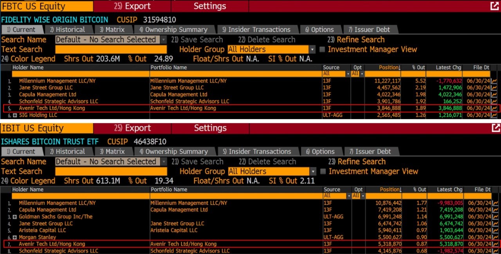This screenshot has width=501, height=254.
Task: Open the chart icon beside Avenir Tech's IBIT row
Action: (x=494, y=244)
